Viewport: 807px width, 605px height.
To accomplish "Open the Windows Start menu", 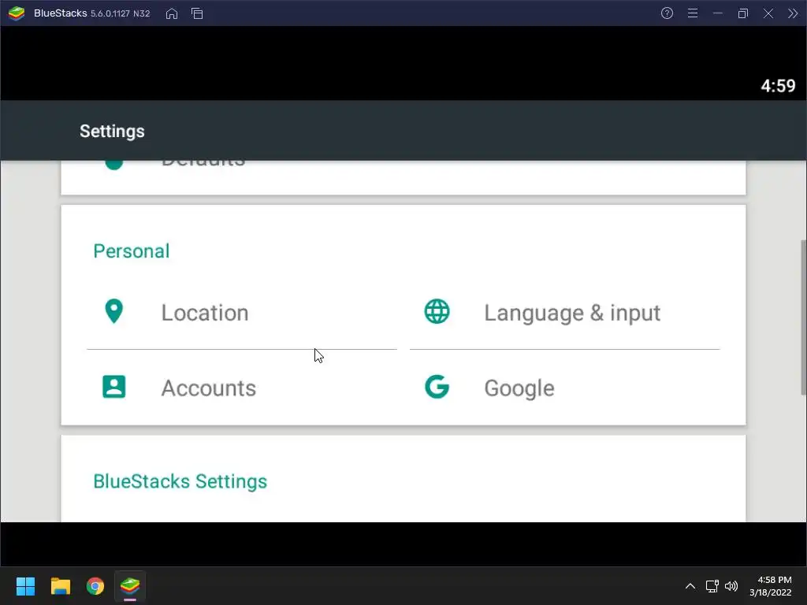I will pos(25,586).
